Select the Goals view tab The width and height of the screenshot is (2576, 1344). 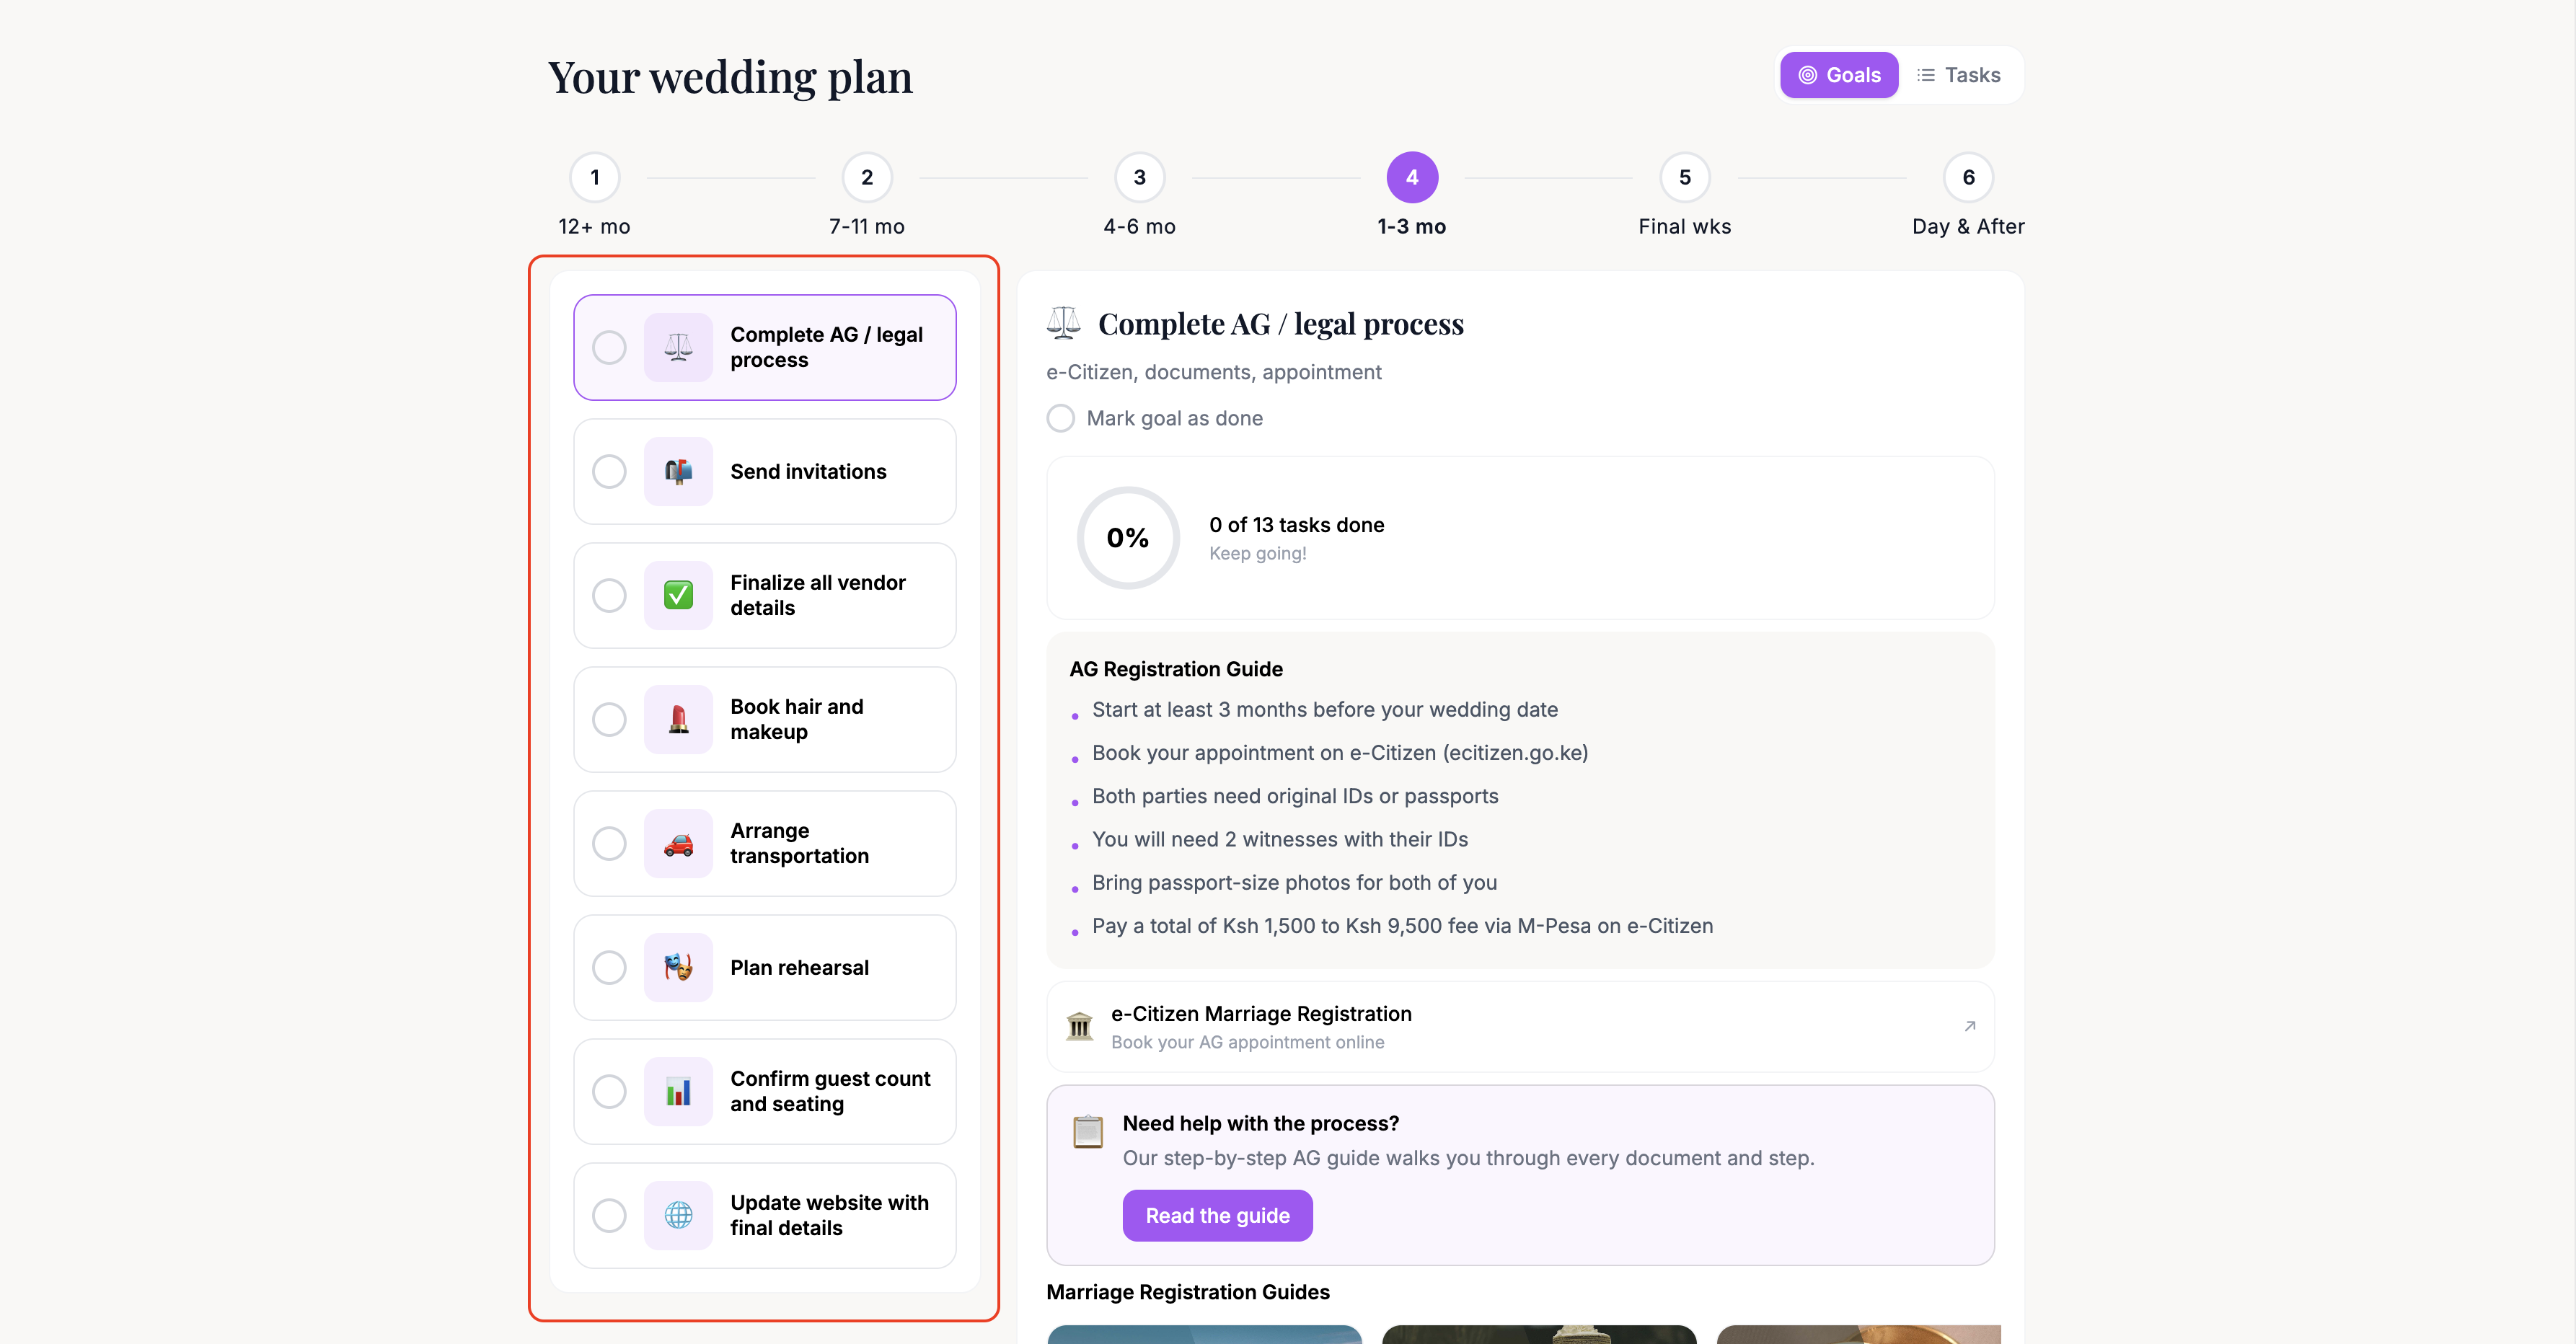(1838, 75)
